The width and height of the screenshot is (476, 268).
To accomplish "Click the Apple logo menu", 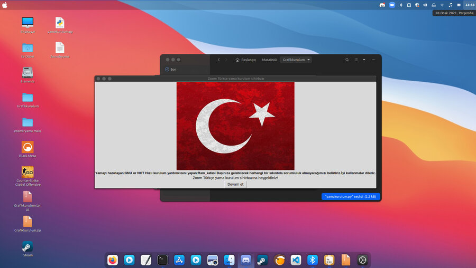I will click(5, 5).
